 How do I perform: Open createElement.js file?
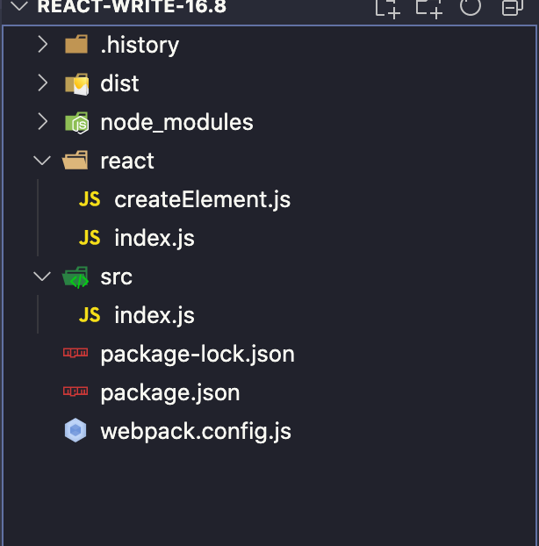(x=202, y=200)
